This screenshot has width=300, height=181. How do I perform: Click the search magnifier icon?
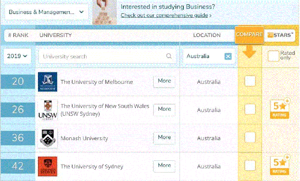click(169, 56)
